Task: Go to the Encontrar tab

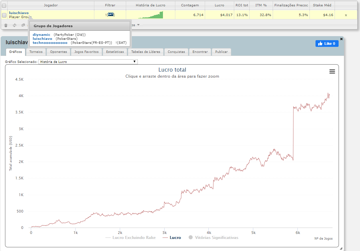Action: pos(200,52)
